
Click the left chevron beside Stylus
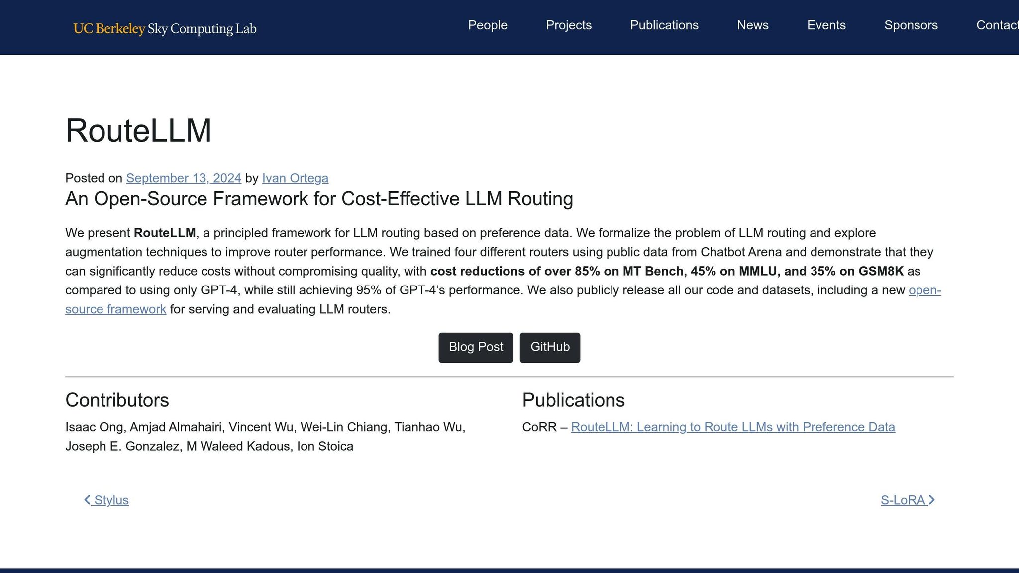pyautogui.click(x=87, y=500)
